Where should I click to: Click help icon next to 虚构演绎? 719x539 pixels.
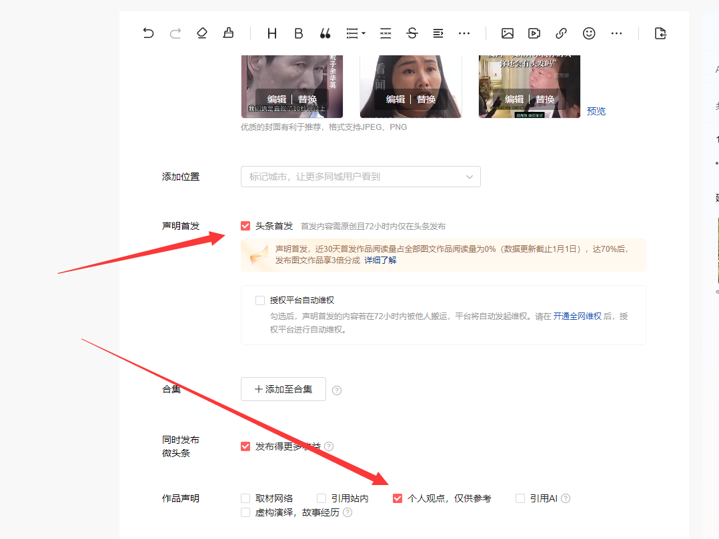tap(347, 512)
